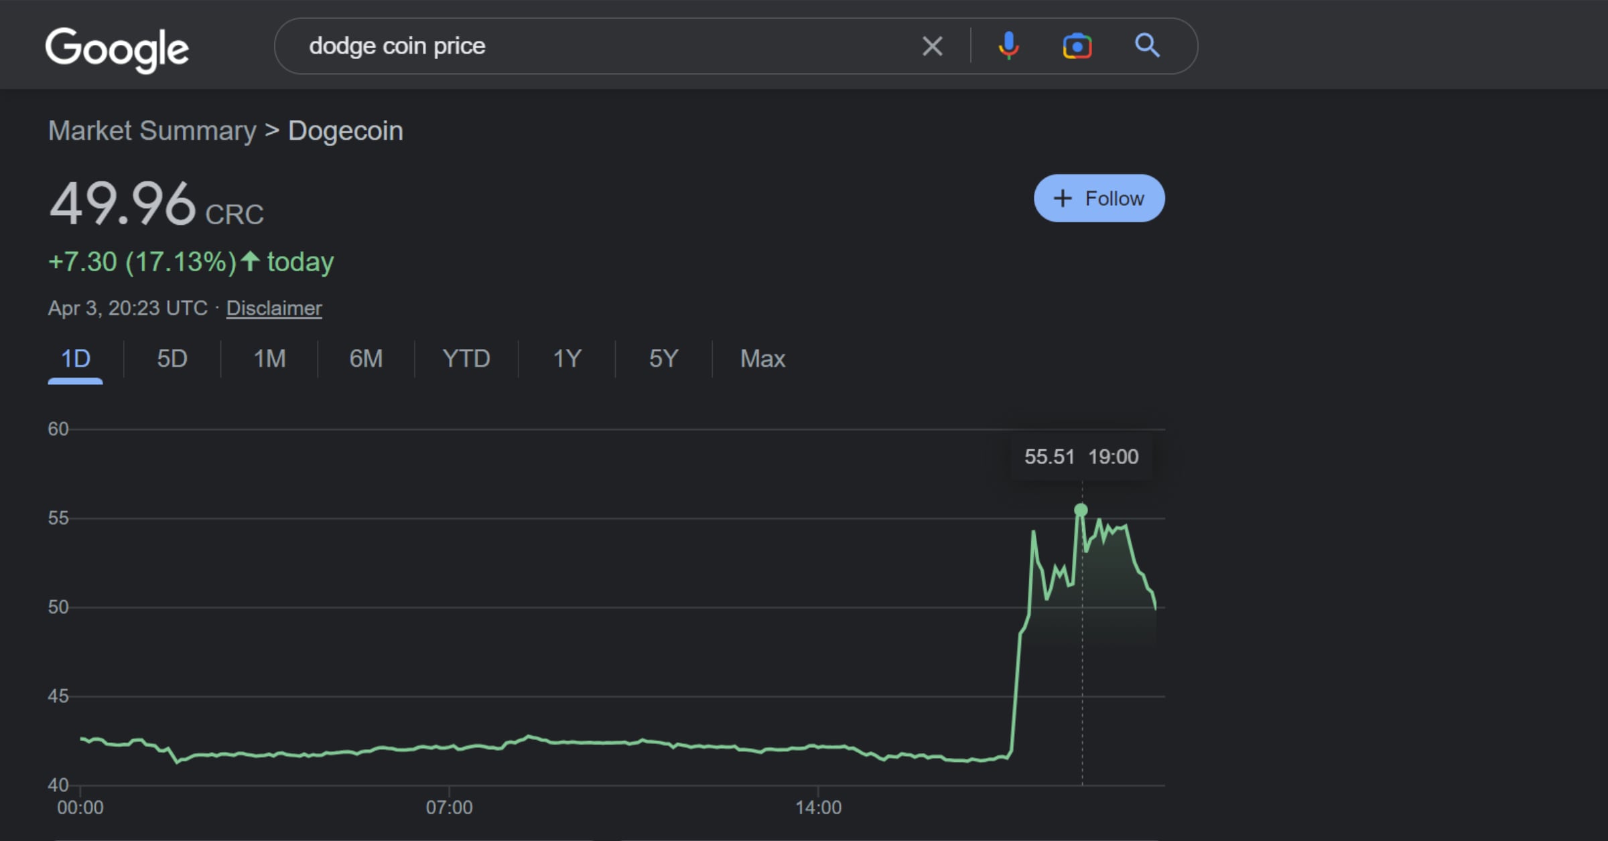The width and height of the screenshot is (1608, 841).
Task: Switch to YTD chart view
Action: (x=466, y=359)
